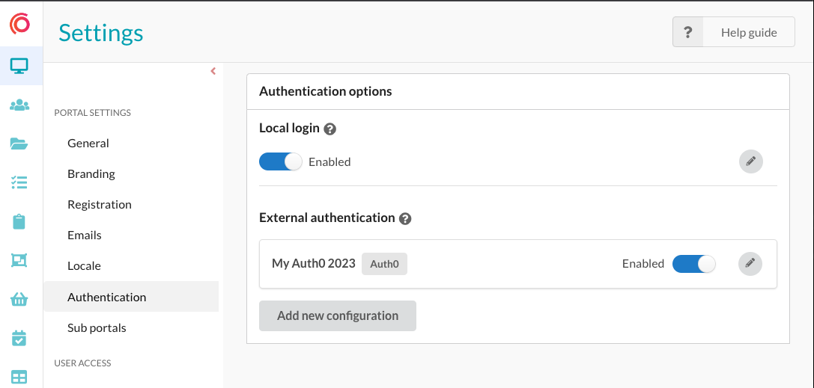This screenshot has height=388, width=814.
Task: Click the clipboard icon in the sidebar
Action: coord(19,221)
